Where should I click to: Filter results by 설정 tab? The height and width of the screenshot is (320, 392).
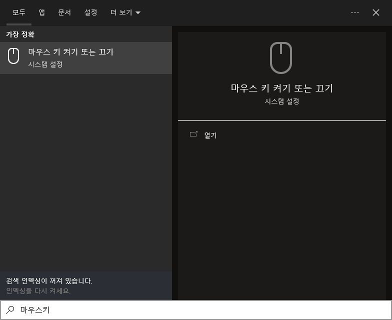[90, 12]
